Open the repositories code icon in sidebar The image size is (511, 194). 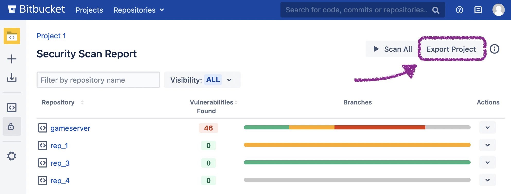click(x=12, y=108)
